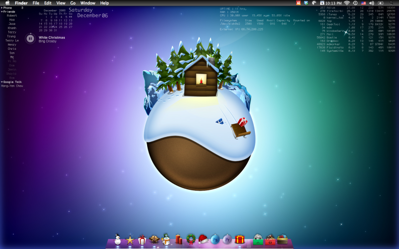The width and height of the screenshot is (399, 249).
Task: Pause the White Christmas track
Action: click(30, 39)
